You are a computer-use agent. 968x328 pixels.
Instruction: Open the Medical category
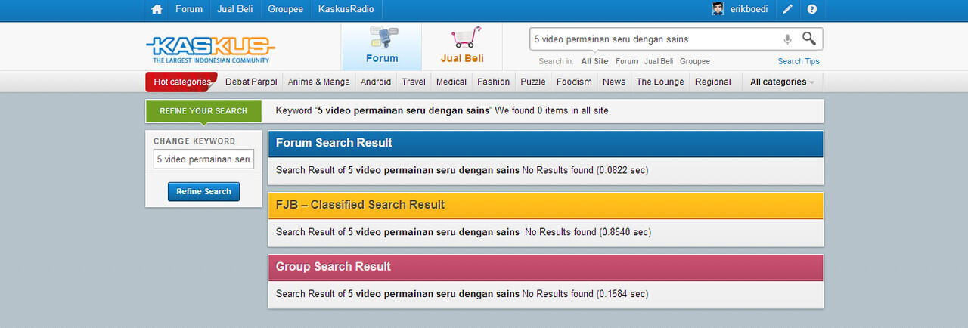pos(451,82)
